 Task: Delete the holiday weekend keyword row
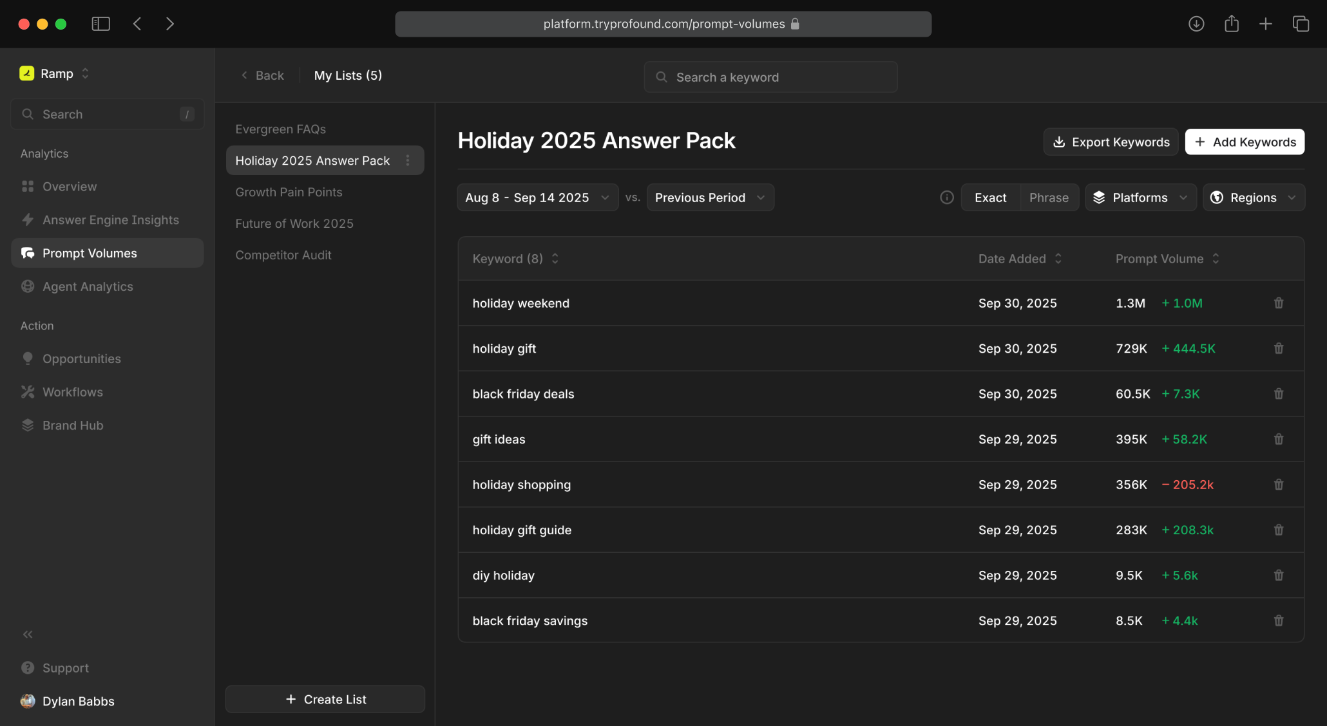1279,303
